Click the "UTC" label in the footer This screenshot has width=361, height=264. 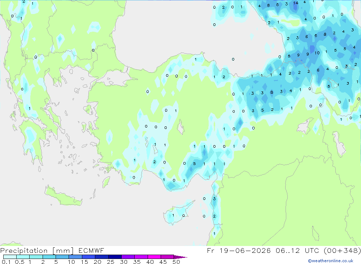coord(312,250)
